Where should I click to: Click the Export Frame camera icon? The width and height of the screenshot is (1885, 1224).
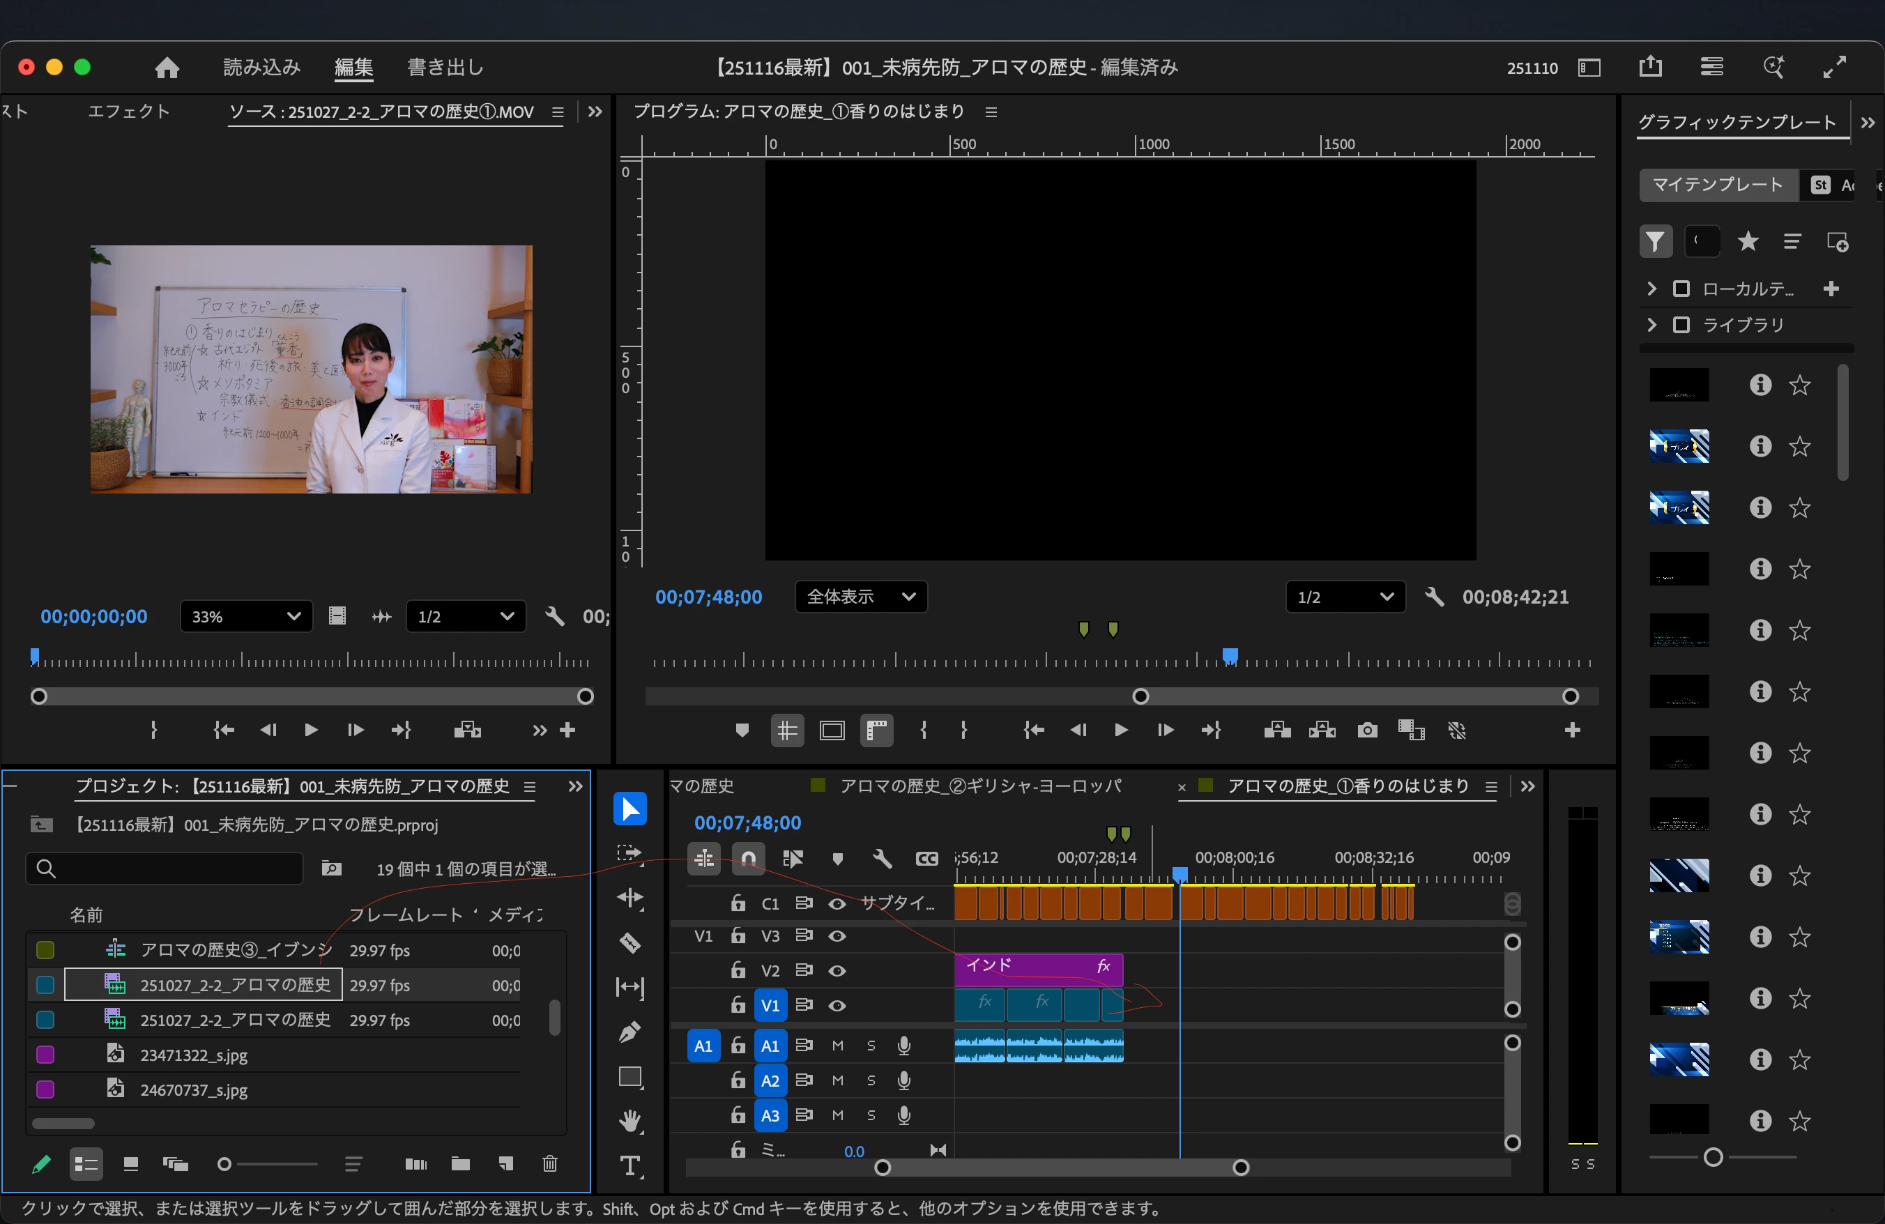tap(1367, 730)
